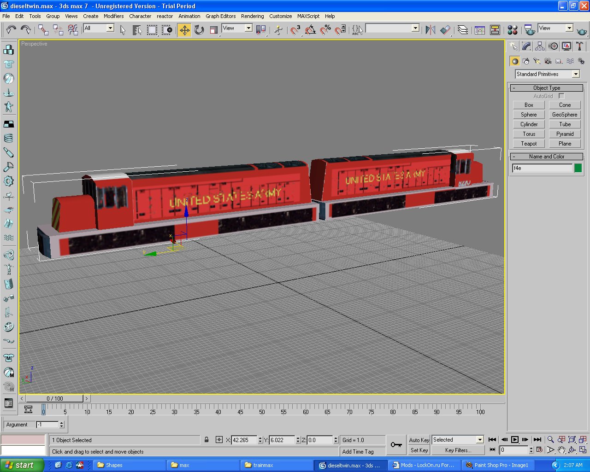
Task: Click the Mirror selected objects icon
Action: [431, 30]
